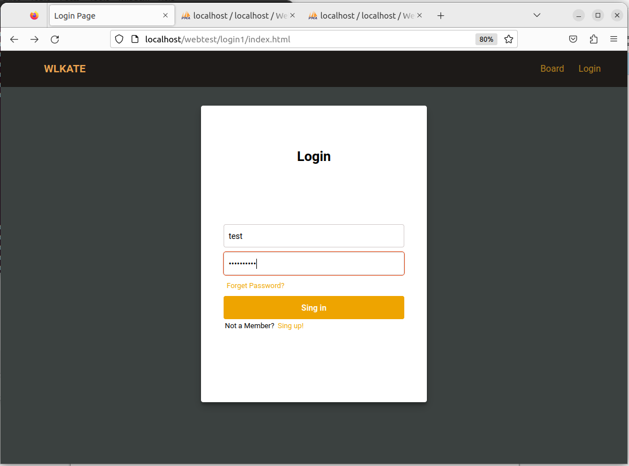Open the extensions menu
629x466 pixels.
pyautogui.click(x=593, y=40)
